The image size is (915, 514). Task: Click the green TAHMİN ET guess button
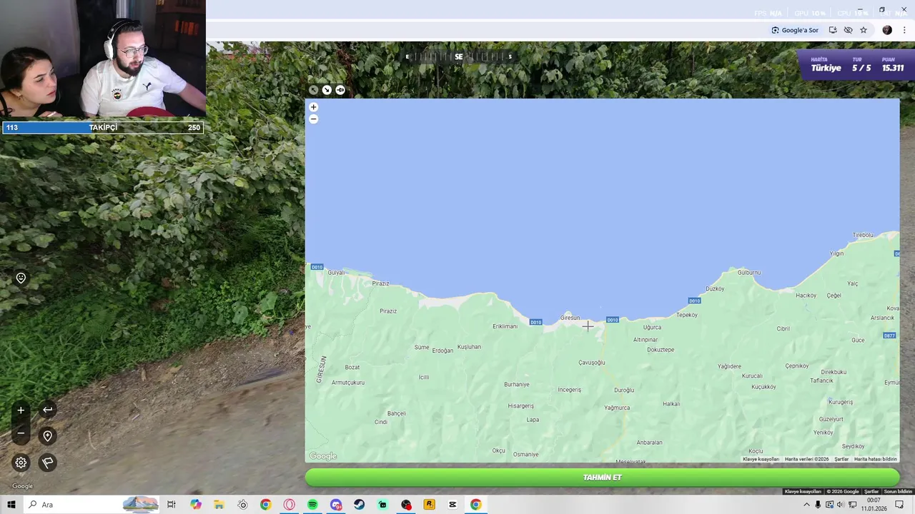coord(602,478)
